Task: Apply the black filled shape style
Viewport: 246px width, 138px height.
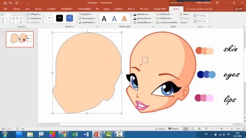Action: point(60,18)
